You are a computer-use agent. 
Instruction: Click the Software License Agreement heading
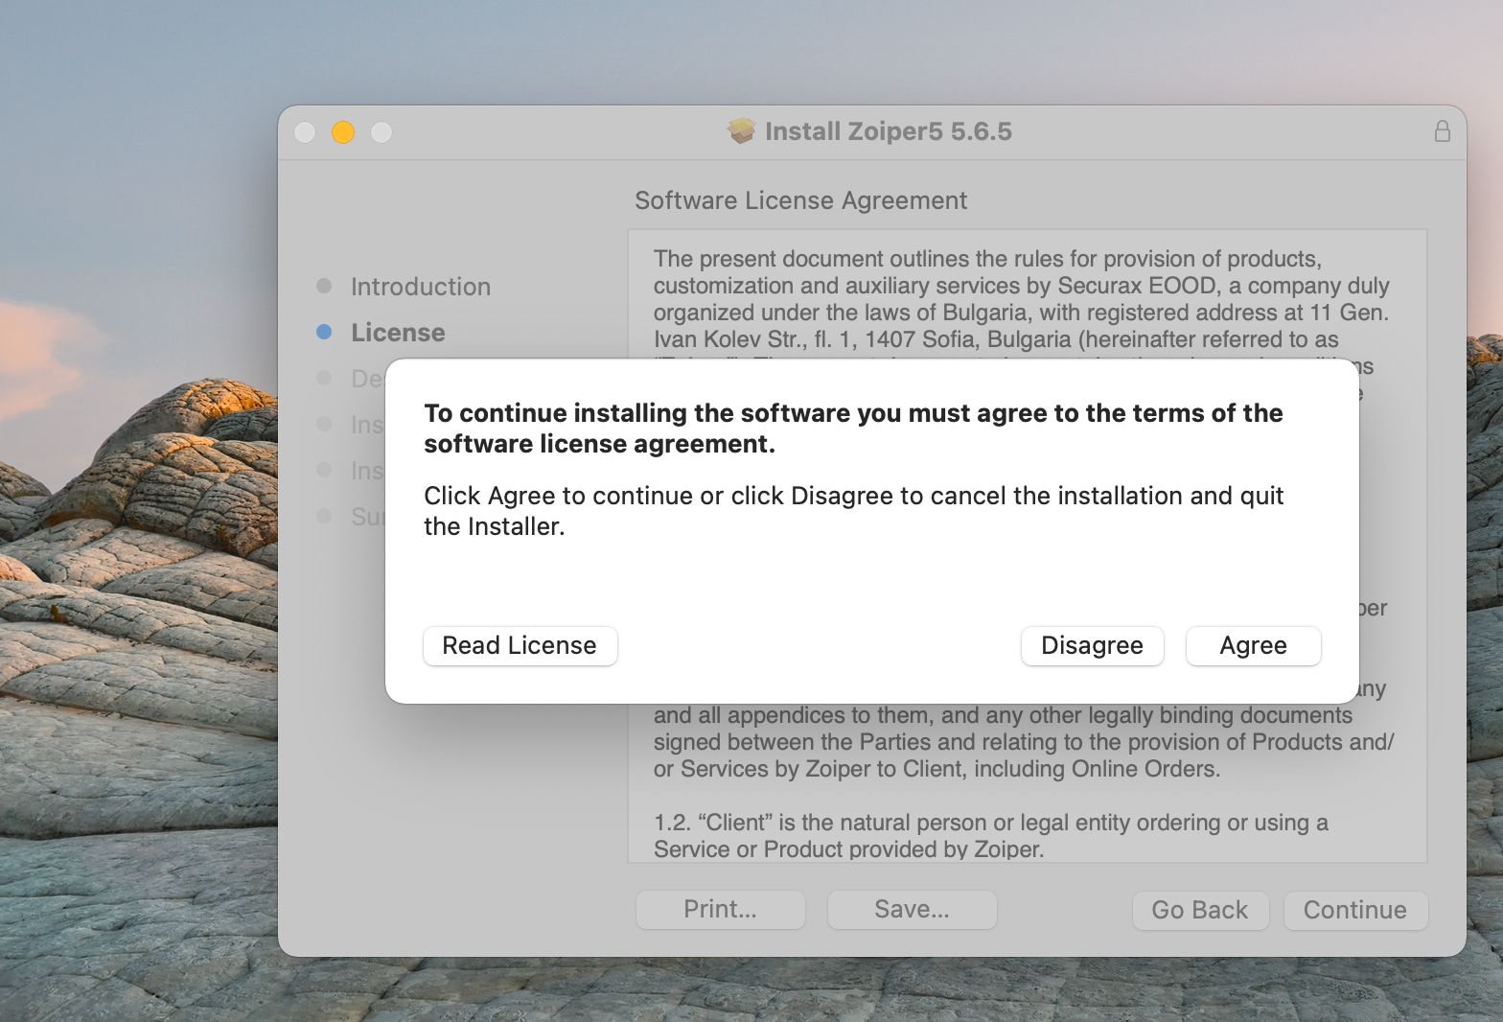tap(800, 200)
